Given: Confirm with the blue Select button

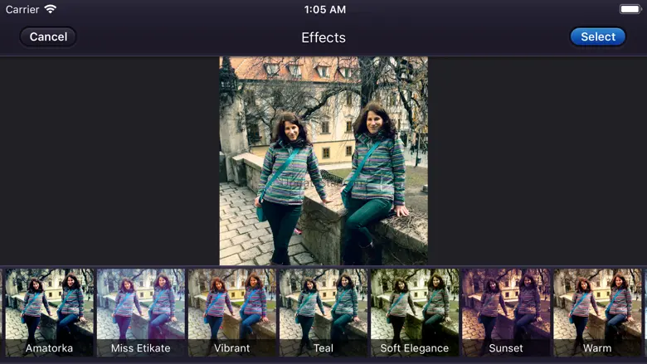Looking at the screenshot, I should tap(597, 36).
